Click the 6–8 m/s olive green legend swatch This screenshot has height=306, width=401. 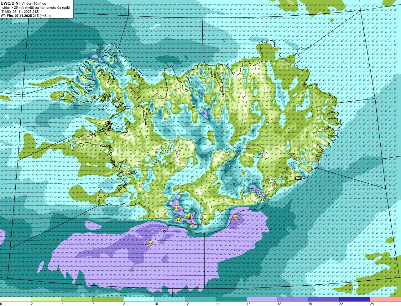(108, 299)
